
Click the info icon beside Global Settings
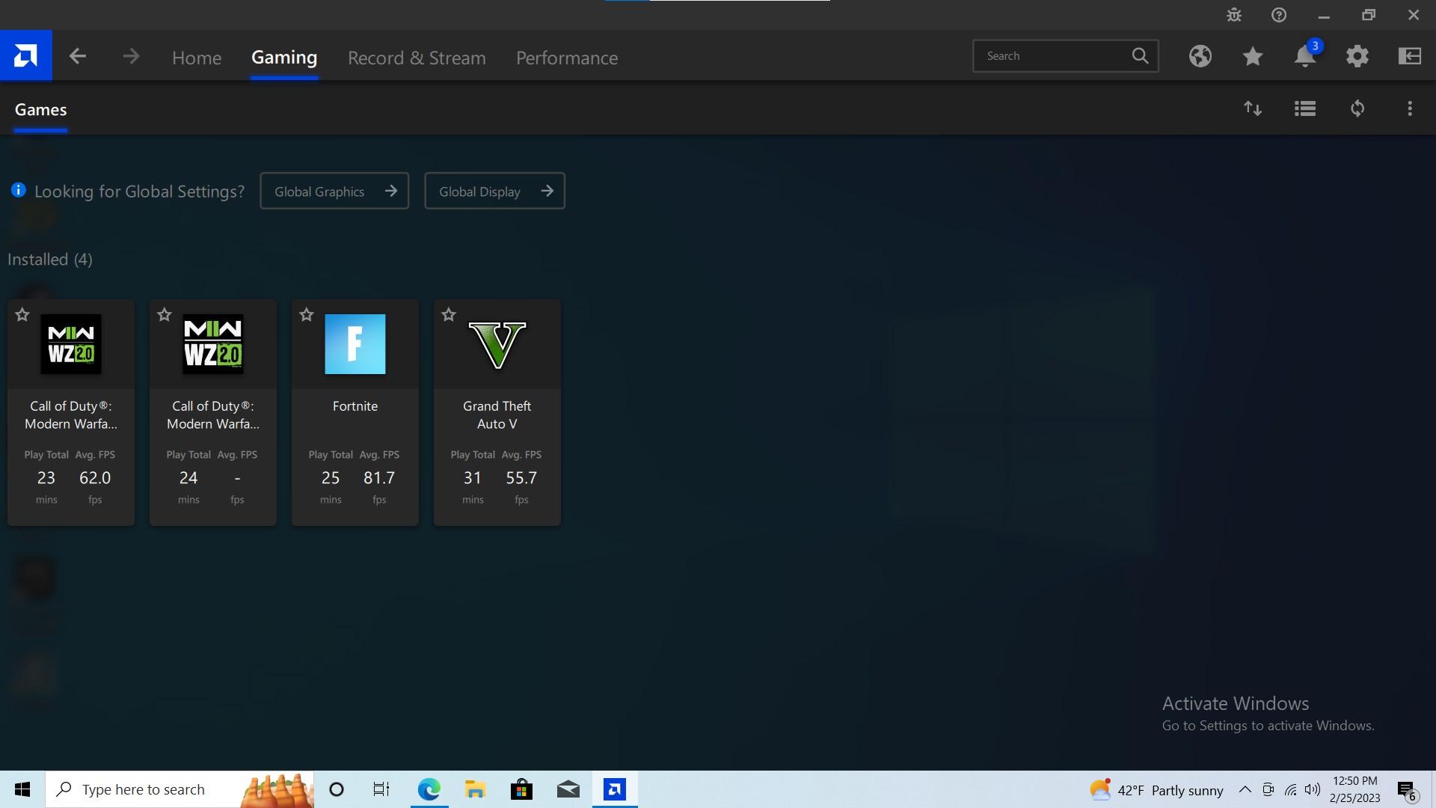pos(19,190)
